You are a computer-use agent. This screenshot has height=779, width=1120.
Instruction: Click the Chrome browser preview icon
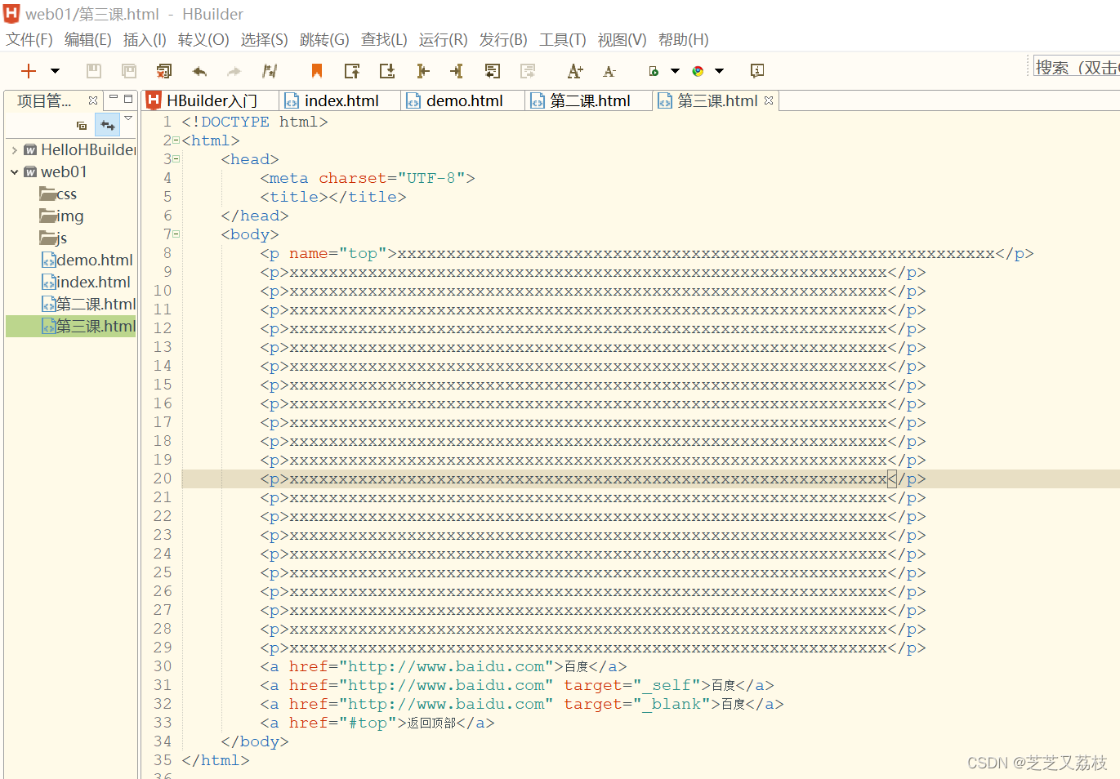click(x=698, y=71)
